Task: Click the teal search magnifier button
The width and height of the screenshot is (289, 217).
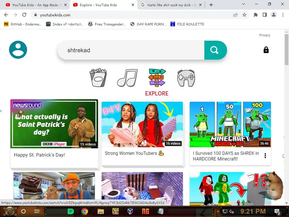Action: [x=215, y=50]
